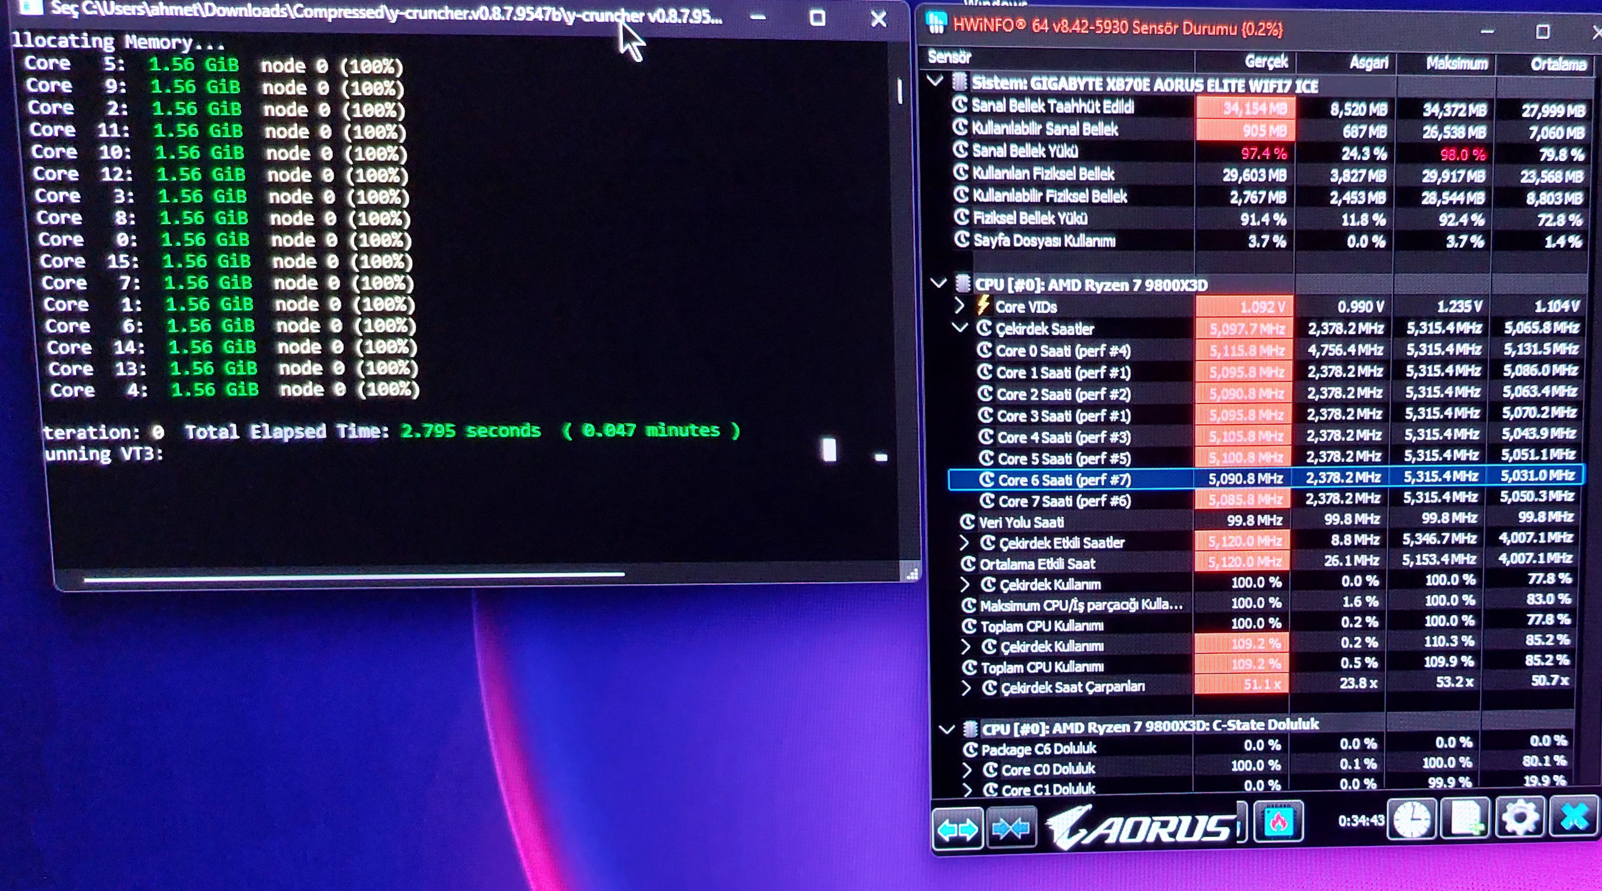Image resolution: width=1602 pixels, height=891 pixels.
Task: Collapse the Sistem GIGABYTE X870E group
Action: pyautogui.click(x=935, y=81)
